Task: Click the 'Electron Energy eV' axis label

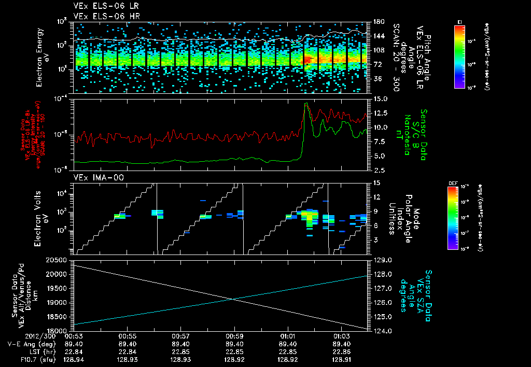Action: click(x=43, y=58)
